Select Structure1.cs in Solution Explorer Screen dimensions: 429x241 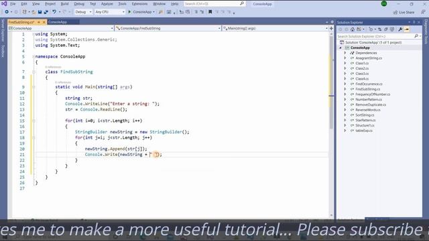tap(365, 125)
